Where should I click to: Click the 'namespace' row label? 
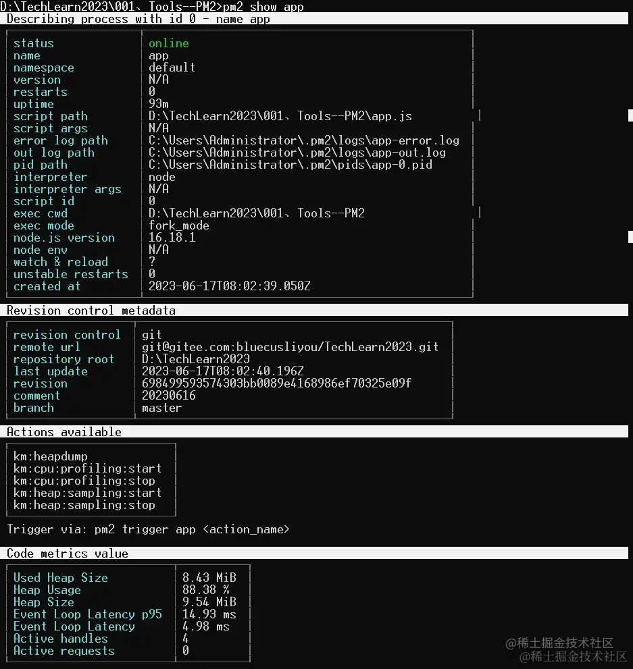click(x=43, y=68)
